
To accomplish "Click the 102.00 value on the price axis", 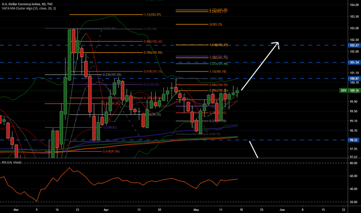I will [x=354, y=52].
